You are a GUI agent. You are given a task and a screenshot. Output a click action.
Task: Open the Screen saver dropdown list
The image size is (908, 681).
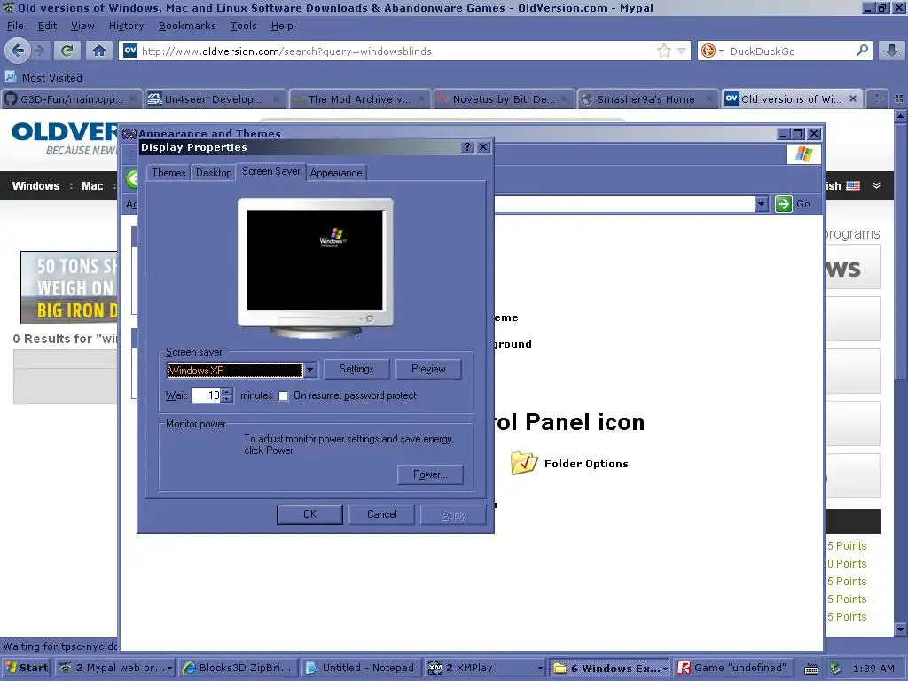(310, 370)
